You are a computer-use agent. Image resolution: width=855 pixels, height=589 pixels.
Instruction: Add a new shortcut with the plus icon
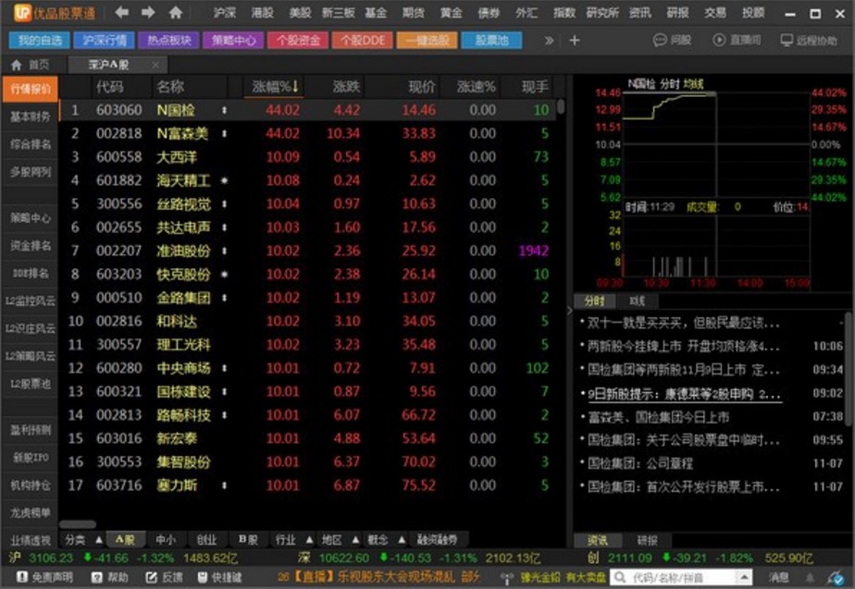pos(575,41)
